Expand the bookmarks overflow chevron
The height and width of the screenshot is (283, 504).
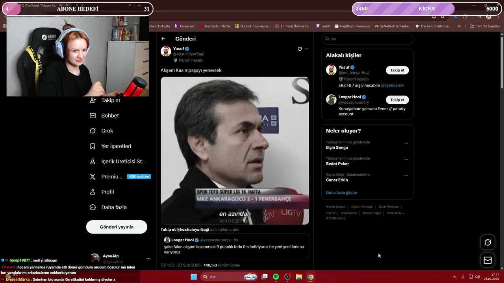point(459,26)
